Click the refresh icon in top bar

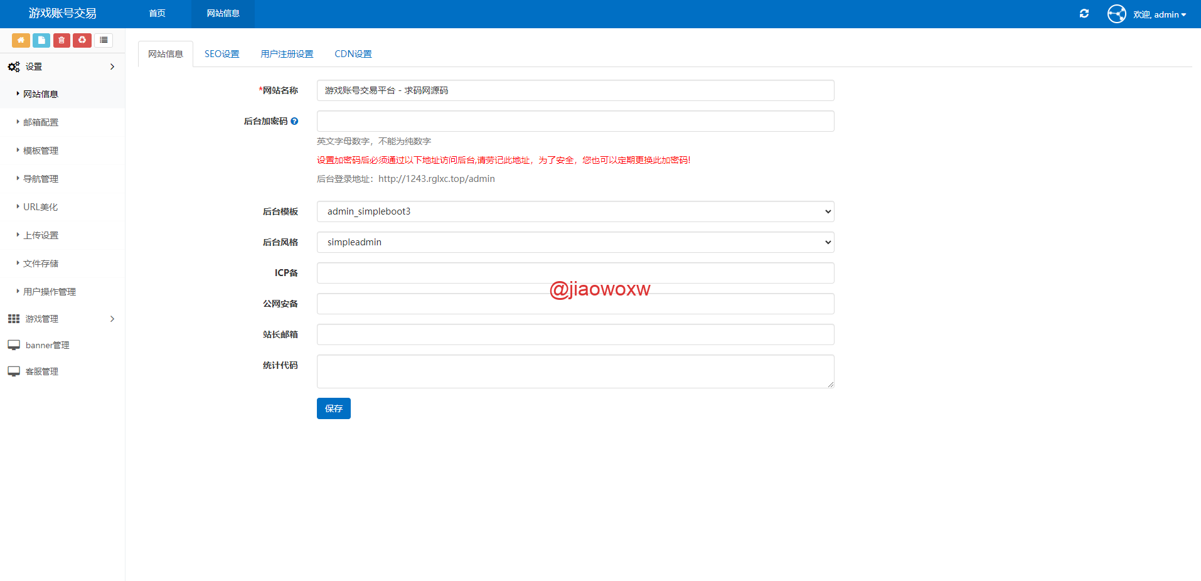[x=1084, y=13]
